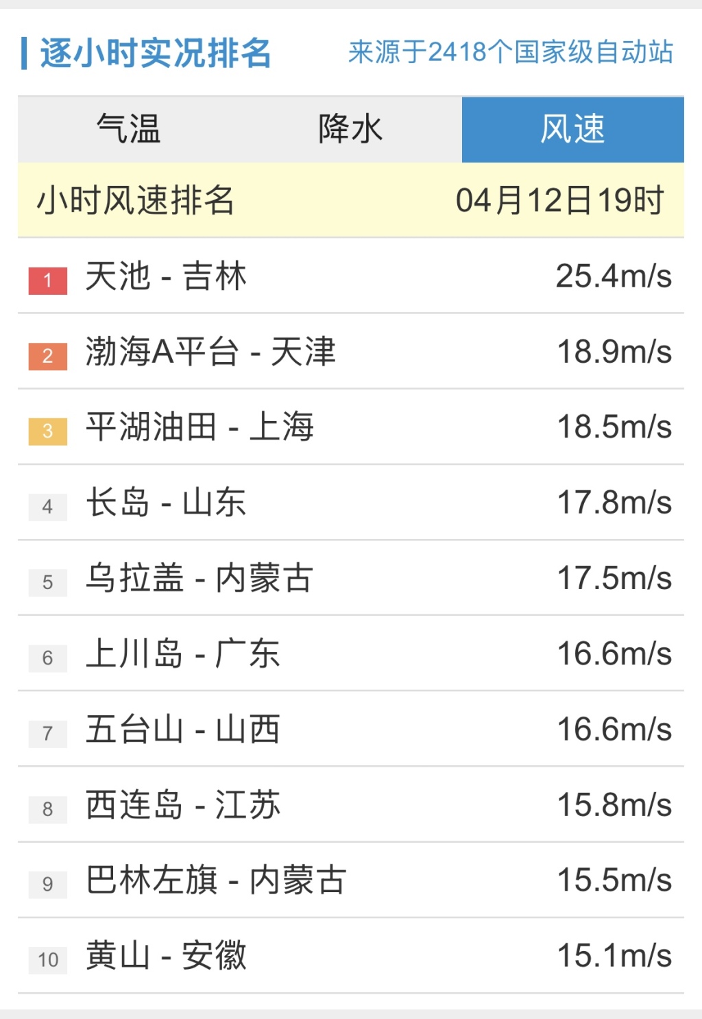Click the rank 9 badge
The height and width of the screenshot is (1019, 702).
(x=48, y=885)
